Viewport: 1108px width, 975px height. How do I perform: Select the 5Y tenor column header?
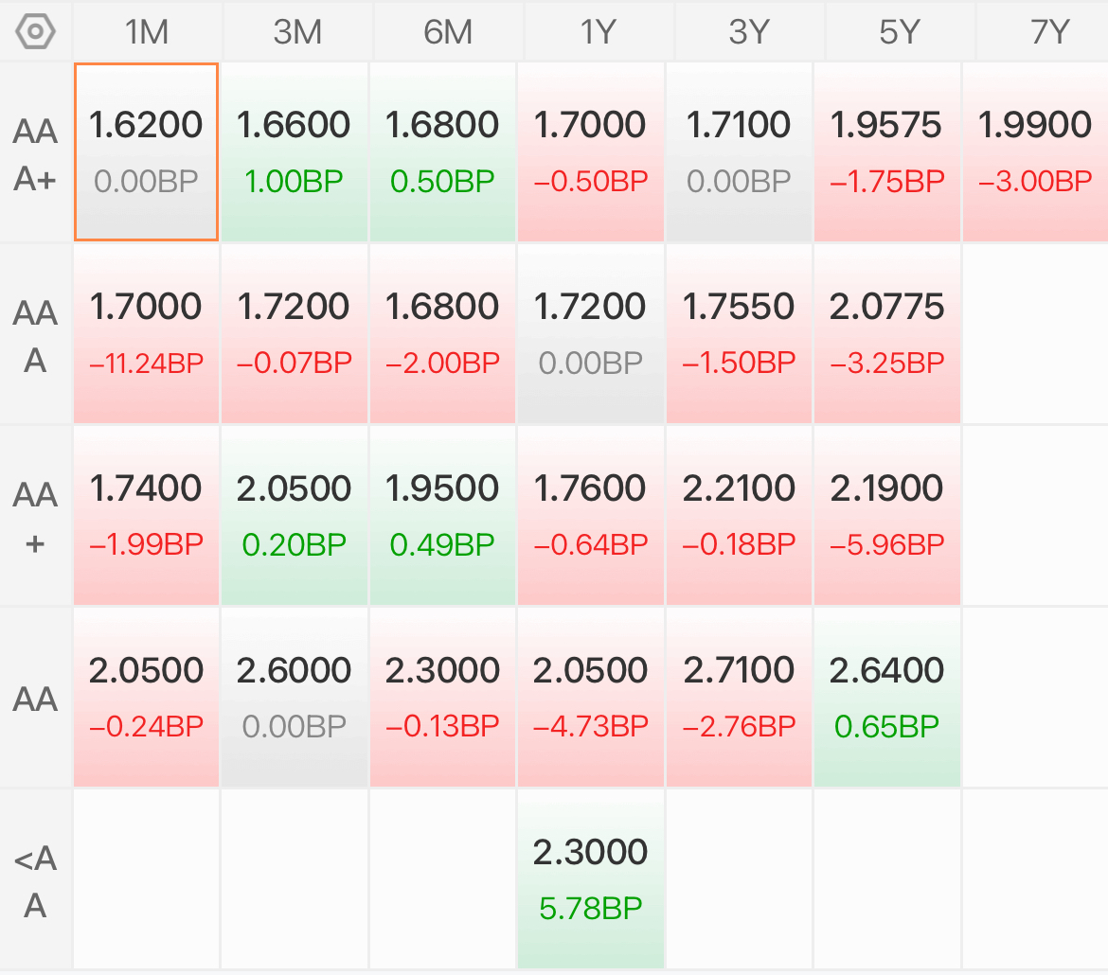[900, 32]
